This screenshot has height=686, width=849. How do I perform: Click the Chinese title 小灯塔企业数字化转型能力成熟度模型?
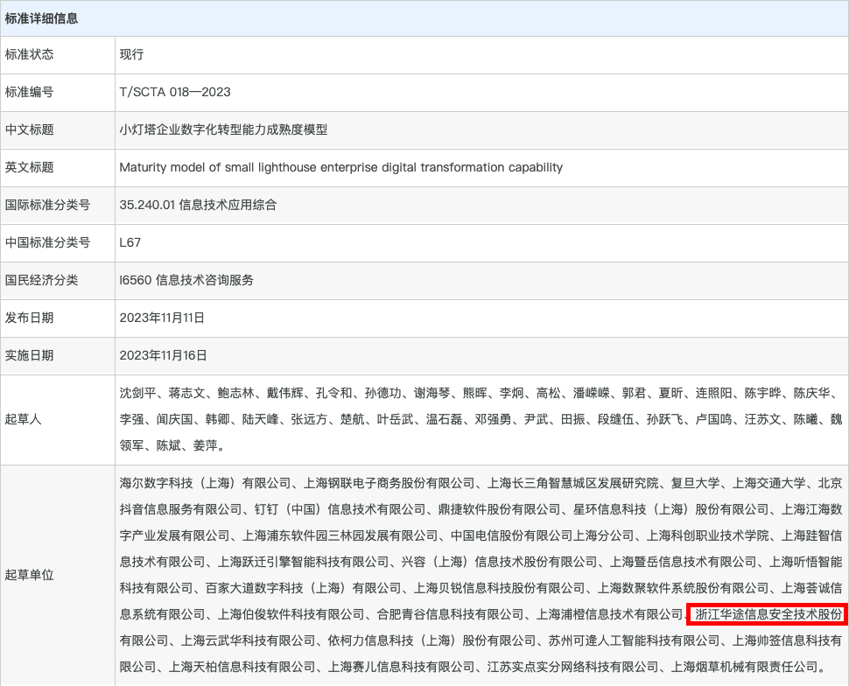223,129
